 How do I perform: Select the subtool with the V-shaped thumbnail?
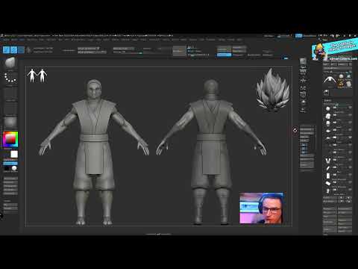coord(328,161)
